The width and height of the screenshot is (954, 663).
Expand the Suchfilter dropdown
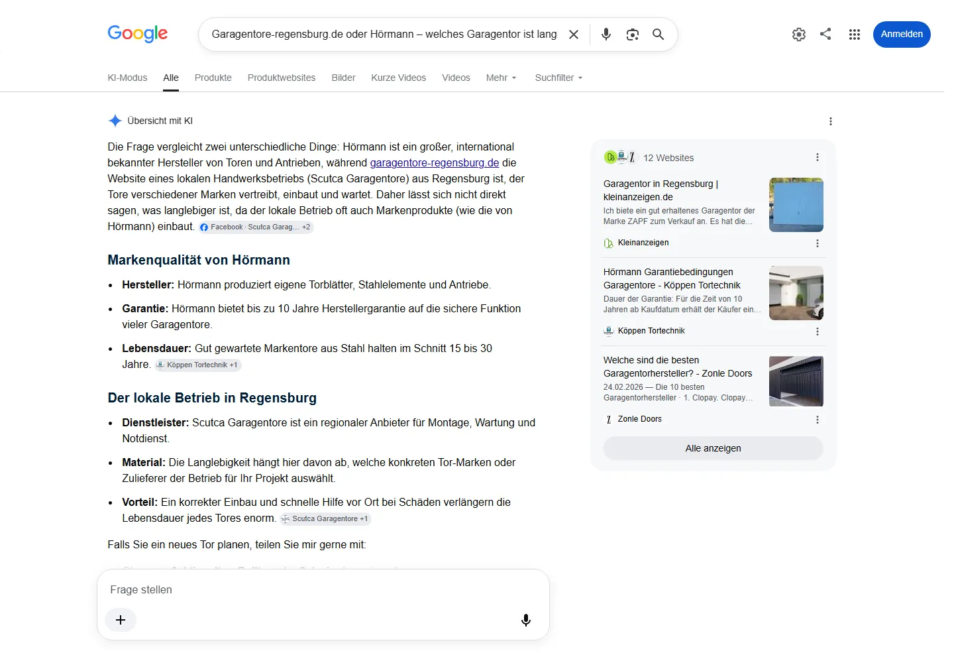tap(558, 78)
